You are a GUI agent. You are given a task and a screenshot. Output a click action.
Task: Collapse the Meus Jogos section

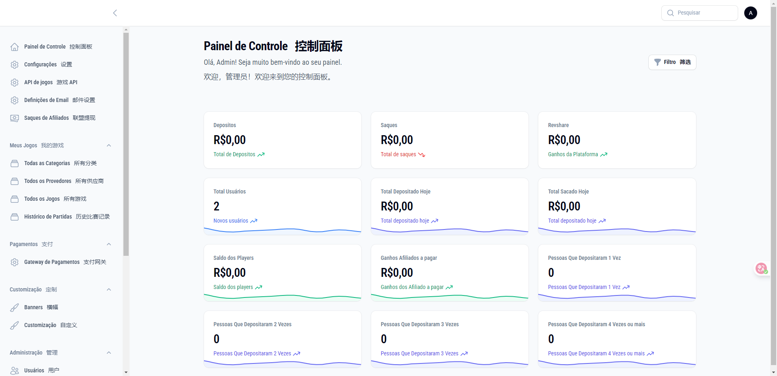tap(109, 146)
